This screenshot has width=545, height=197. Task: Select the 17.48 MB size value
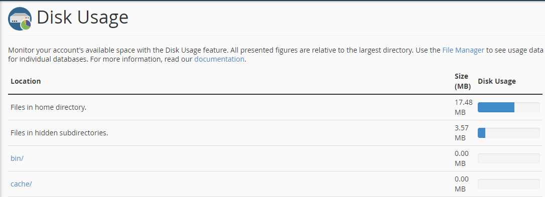click(x=463, y=107)
